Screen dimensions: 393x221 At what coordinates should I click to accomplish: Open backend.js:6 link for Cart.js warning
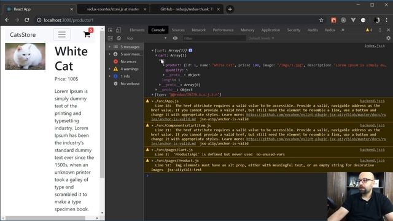(x=373, y=150)
